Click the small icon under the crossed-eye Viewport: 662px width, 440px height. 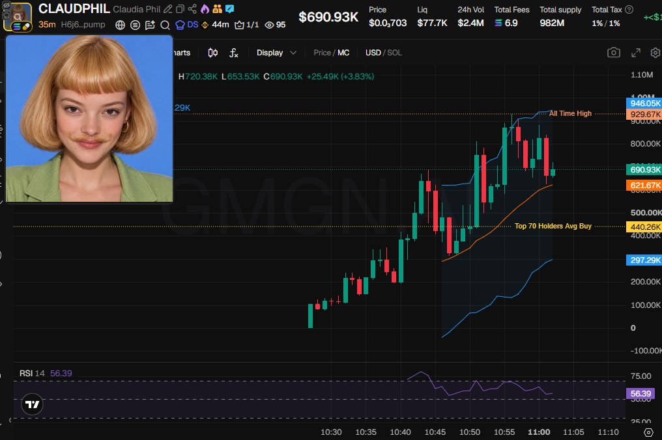click(6, 16)
